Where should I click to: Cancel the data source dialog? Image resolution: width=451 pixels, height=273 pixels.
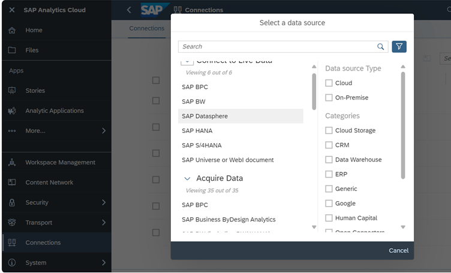pyautogui.click(x=398, y=250)
